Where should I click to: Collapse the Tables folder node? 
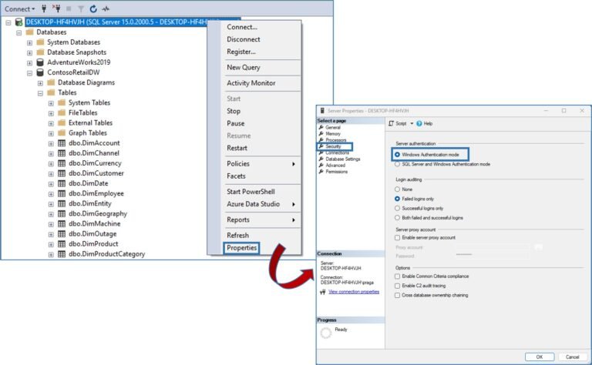click(x=40, y=93)
